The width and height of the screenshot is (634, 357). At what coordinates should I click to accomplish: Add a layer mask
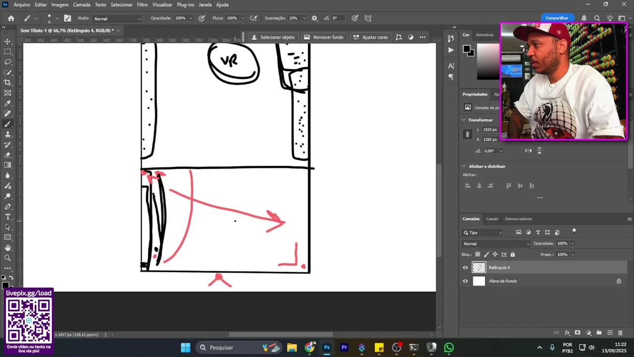click(578, 333)
